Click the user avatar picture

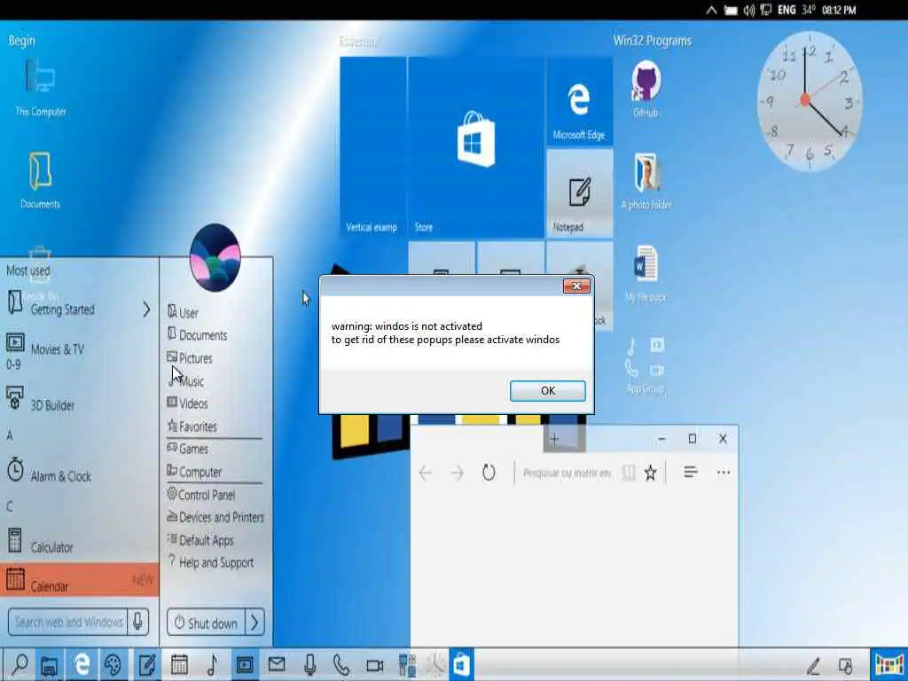point(215,258)
